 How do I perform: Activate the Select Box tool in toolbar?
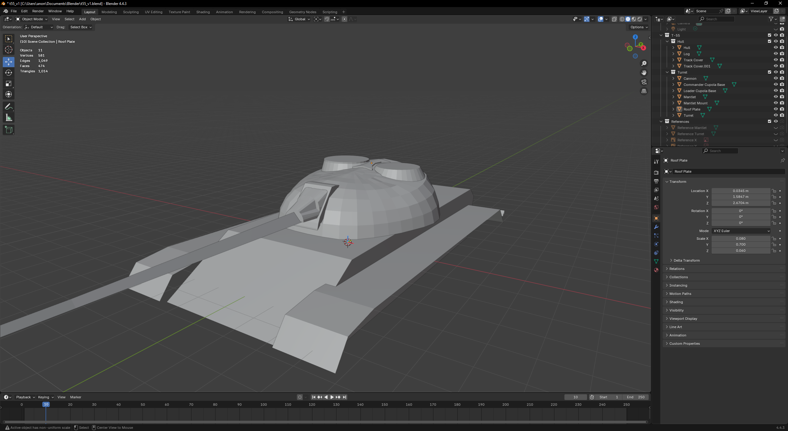pos(9,39)
